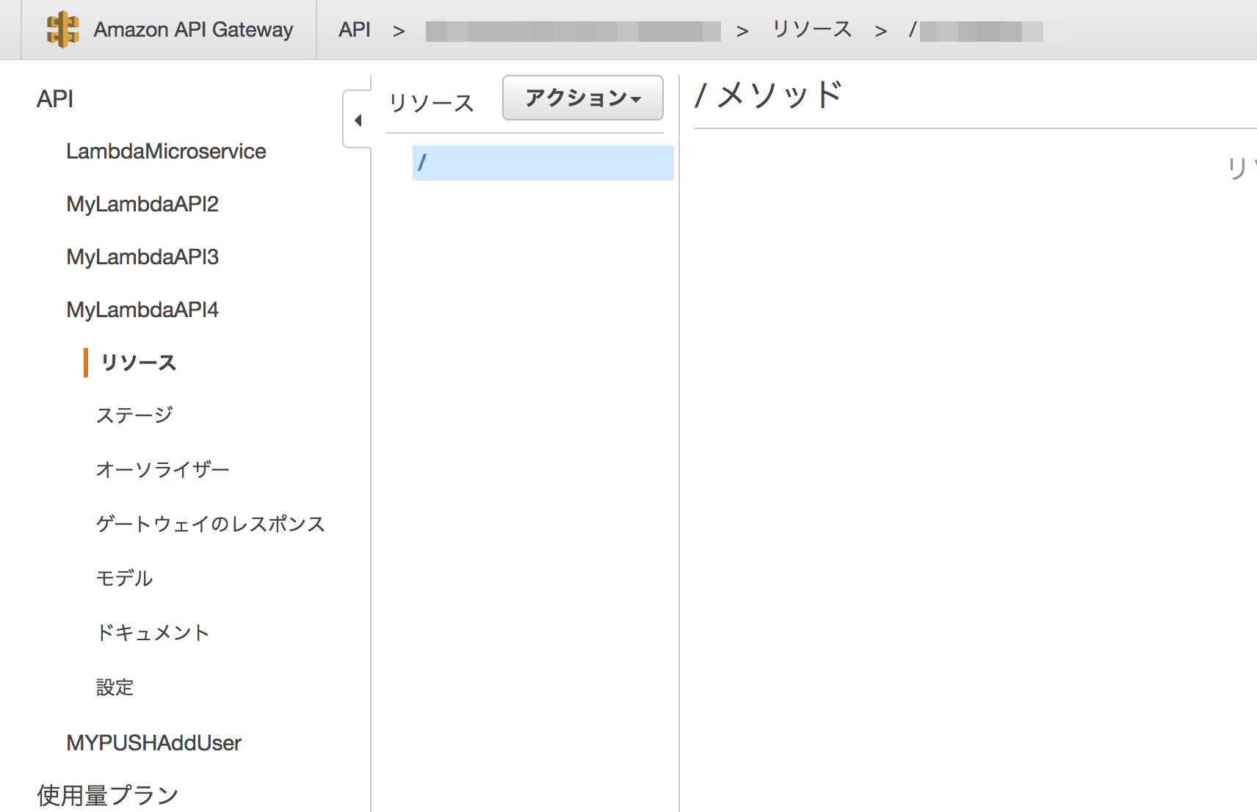Go to ステージ in the sidebar
The image size is (1257, 812).
pyautogui.click(x=134, y=416)
